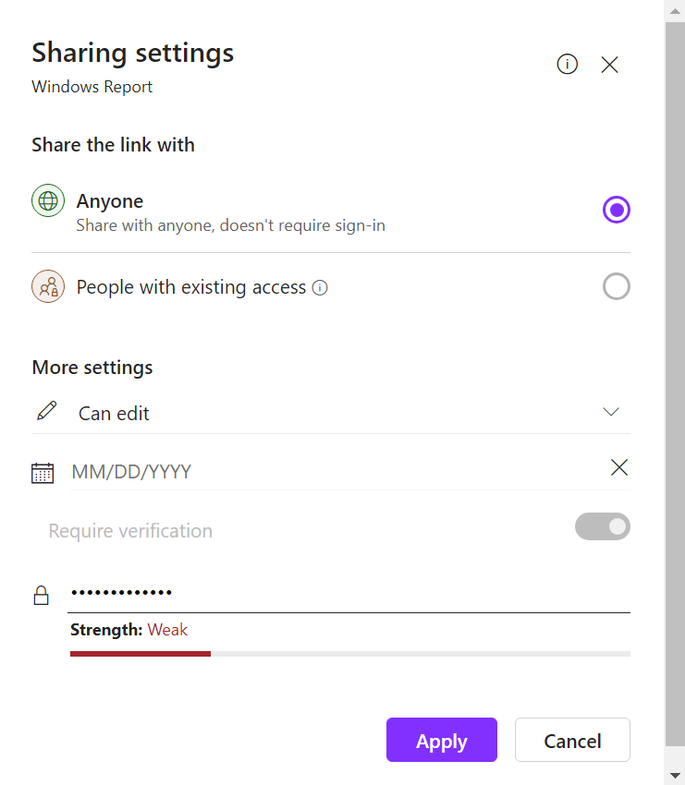Click the pencil icon beside Can edit
The height and width of the screenshot is (785, 685).
(46, 412)
